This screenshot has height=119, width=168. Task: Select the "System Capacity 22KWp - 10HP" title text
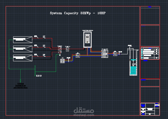[78, 13]
